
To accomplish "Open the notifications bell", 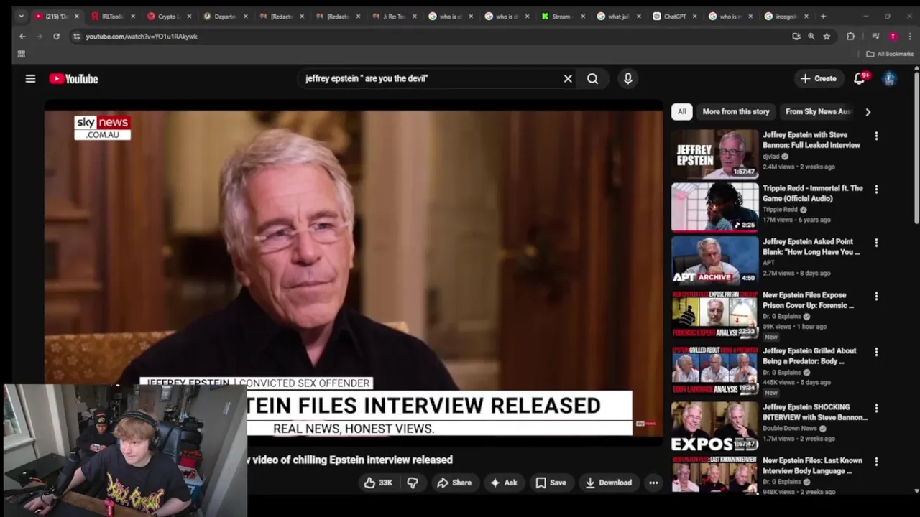I will 860,79.
